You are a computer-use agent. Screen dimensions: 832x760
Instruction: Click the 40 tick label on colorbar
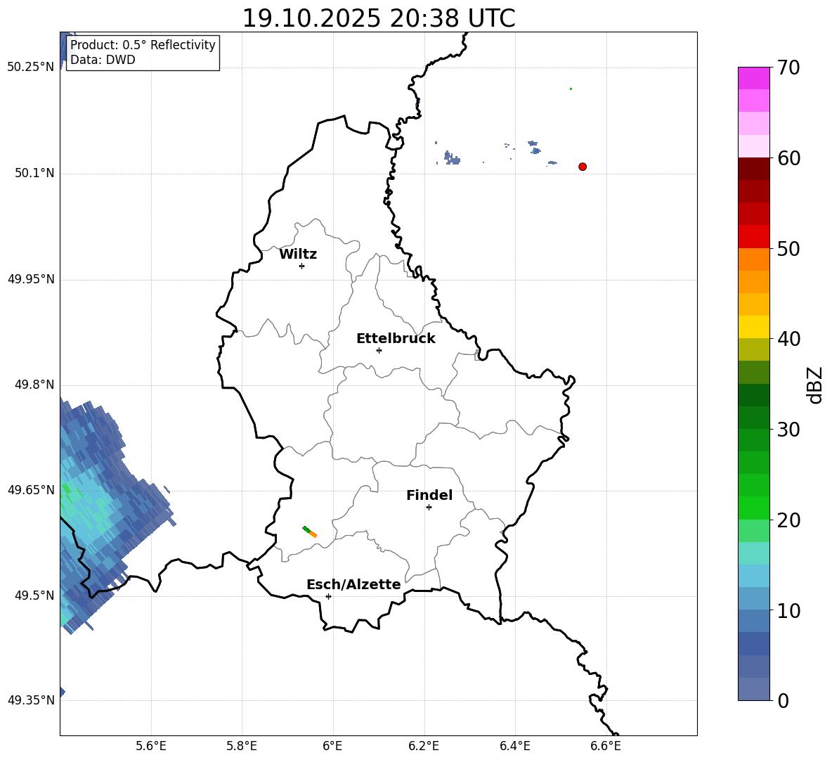[x=788, y=339]
